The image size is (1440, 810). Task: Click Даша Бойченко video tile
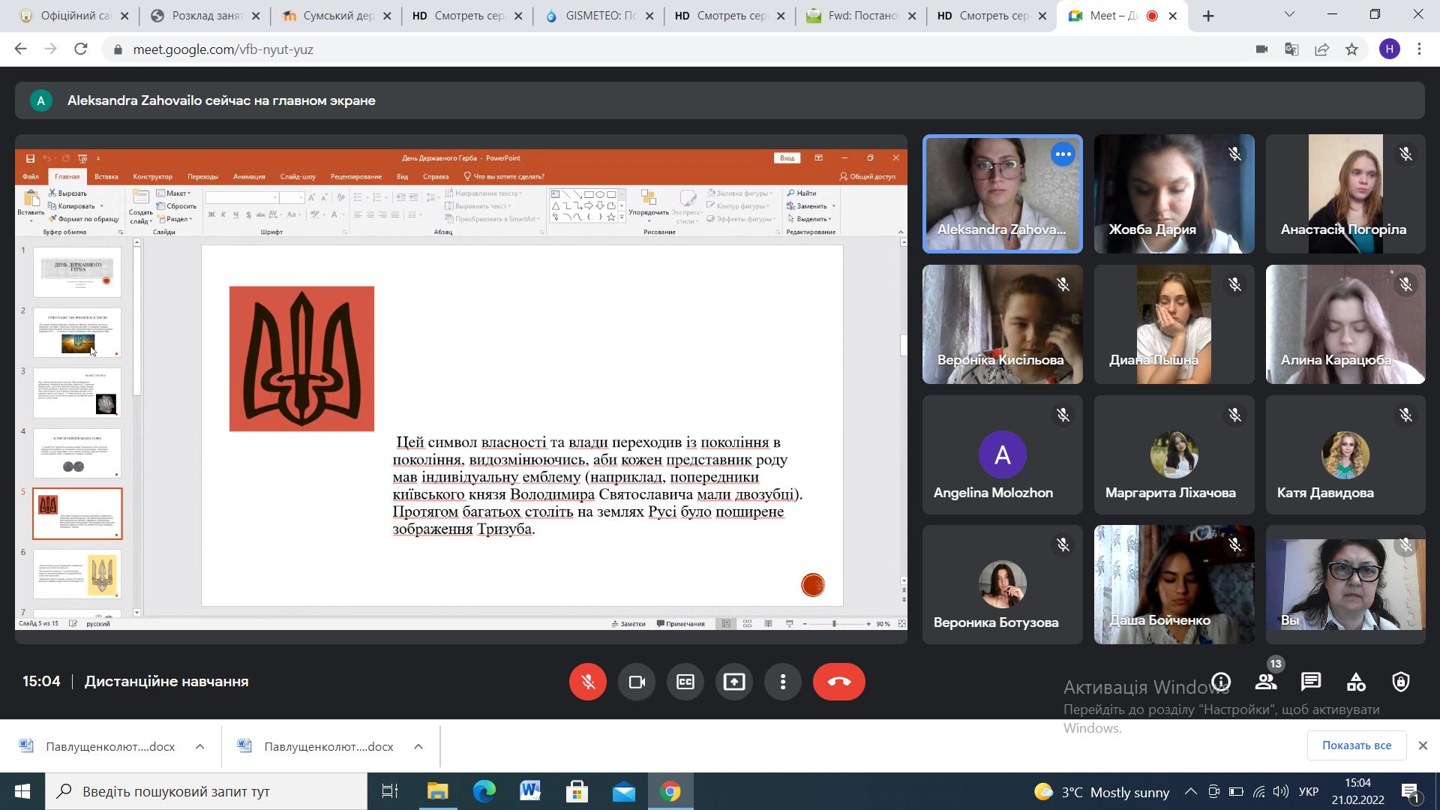click(1174, 584)
